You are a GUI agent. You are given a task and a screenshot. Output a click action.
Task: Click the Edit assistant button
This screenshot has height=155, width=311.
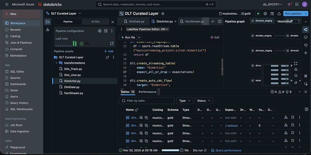point(215,37)
